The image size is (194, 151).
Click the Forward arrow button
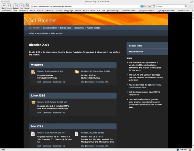[x=8, y=5]
